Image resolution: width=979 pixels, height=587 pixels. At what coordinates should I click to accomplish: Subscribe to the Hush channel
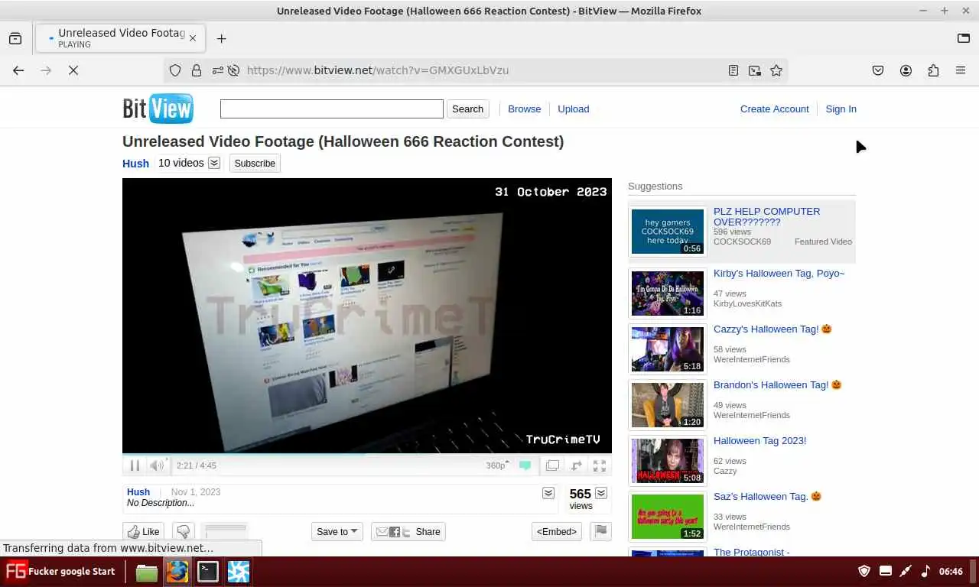[255, 163]
